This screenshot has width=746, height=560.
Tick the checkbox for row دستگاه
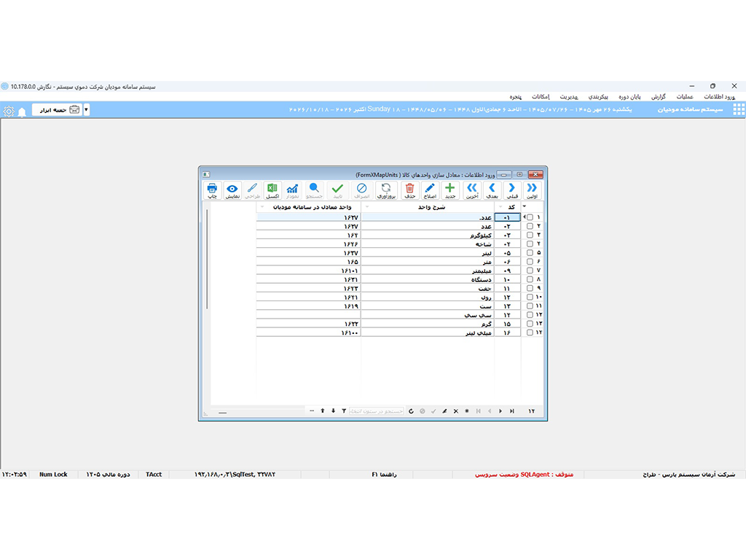[530, 279]
